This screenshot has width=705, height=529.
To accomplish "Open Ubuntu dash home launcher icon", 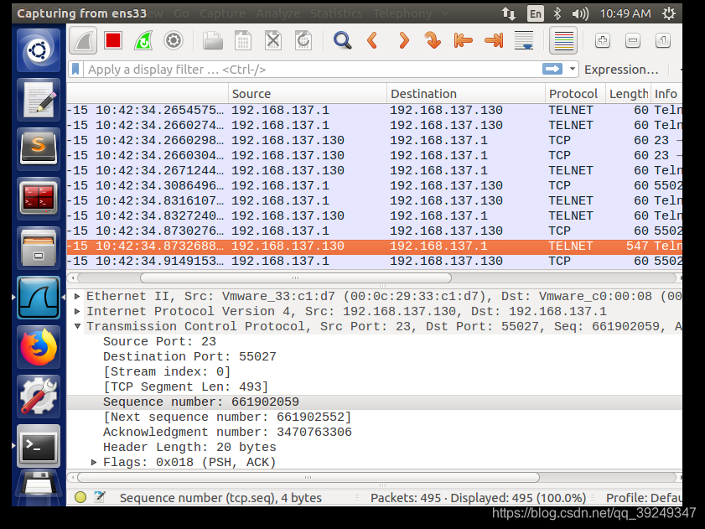I will click(39, 50).
